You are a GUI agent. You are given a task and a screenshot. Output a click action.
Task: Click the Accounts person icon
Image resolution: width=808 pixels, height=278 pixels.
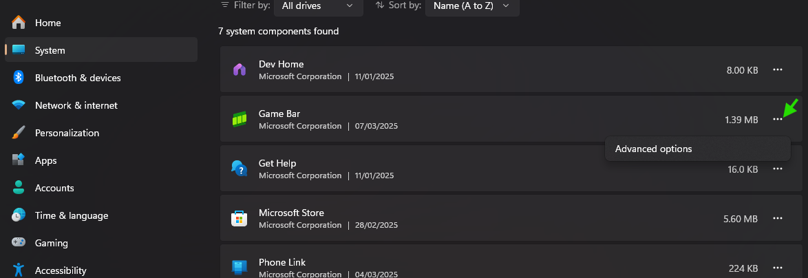tap(19, 188)
